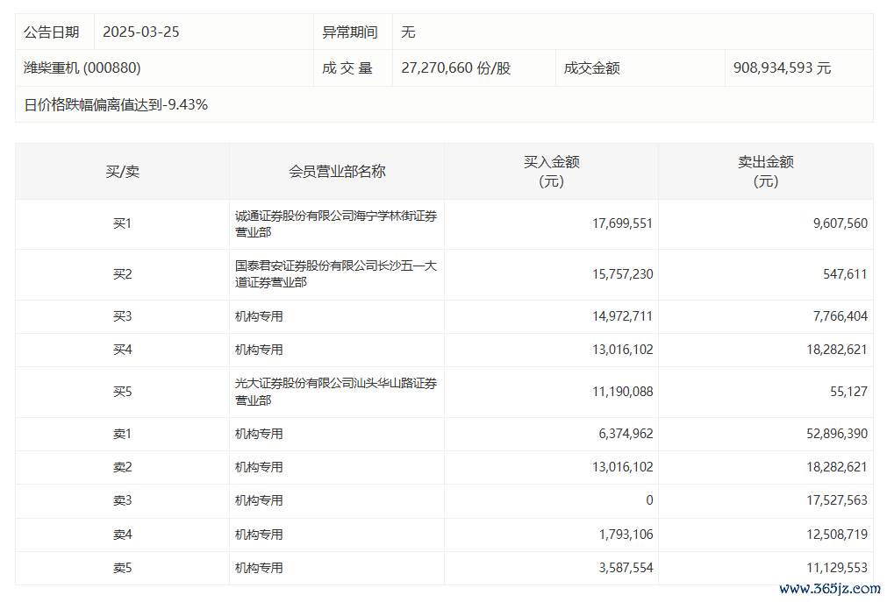Select the 买1 buy amount 17,699,551

coord(622,224)
